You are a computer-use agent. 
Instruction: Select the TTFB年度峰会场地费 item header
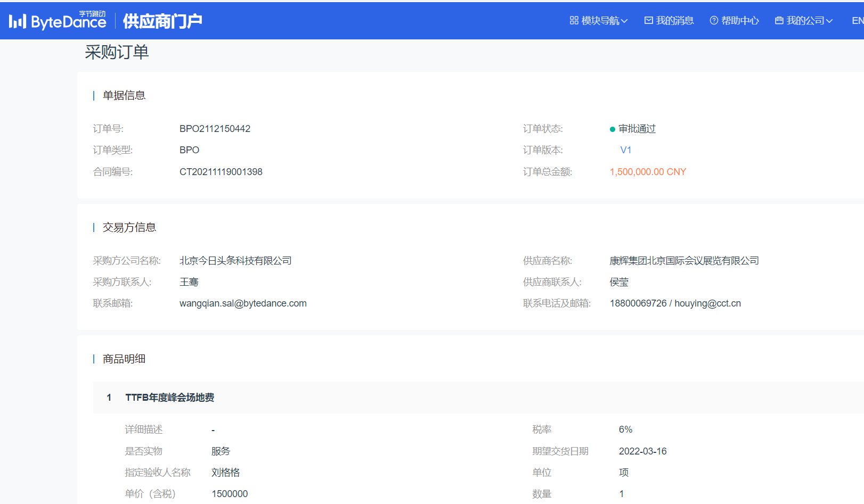click(169, 398)
